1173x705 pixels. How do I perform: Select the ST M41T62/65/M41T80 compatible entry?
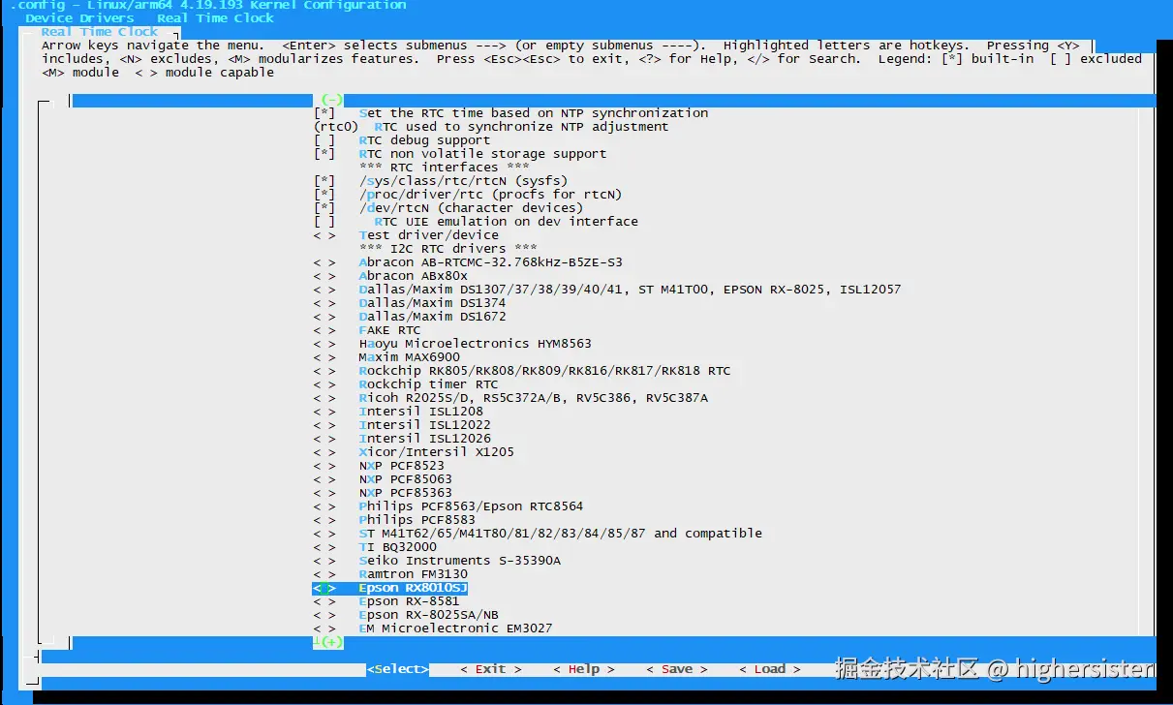click(560, 534)
